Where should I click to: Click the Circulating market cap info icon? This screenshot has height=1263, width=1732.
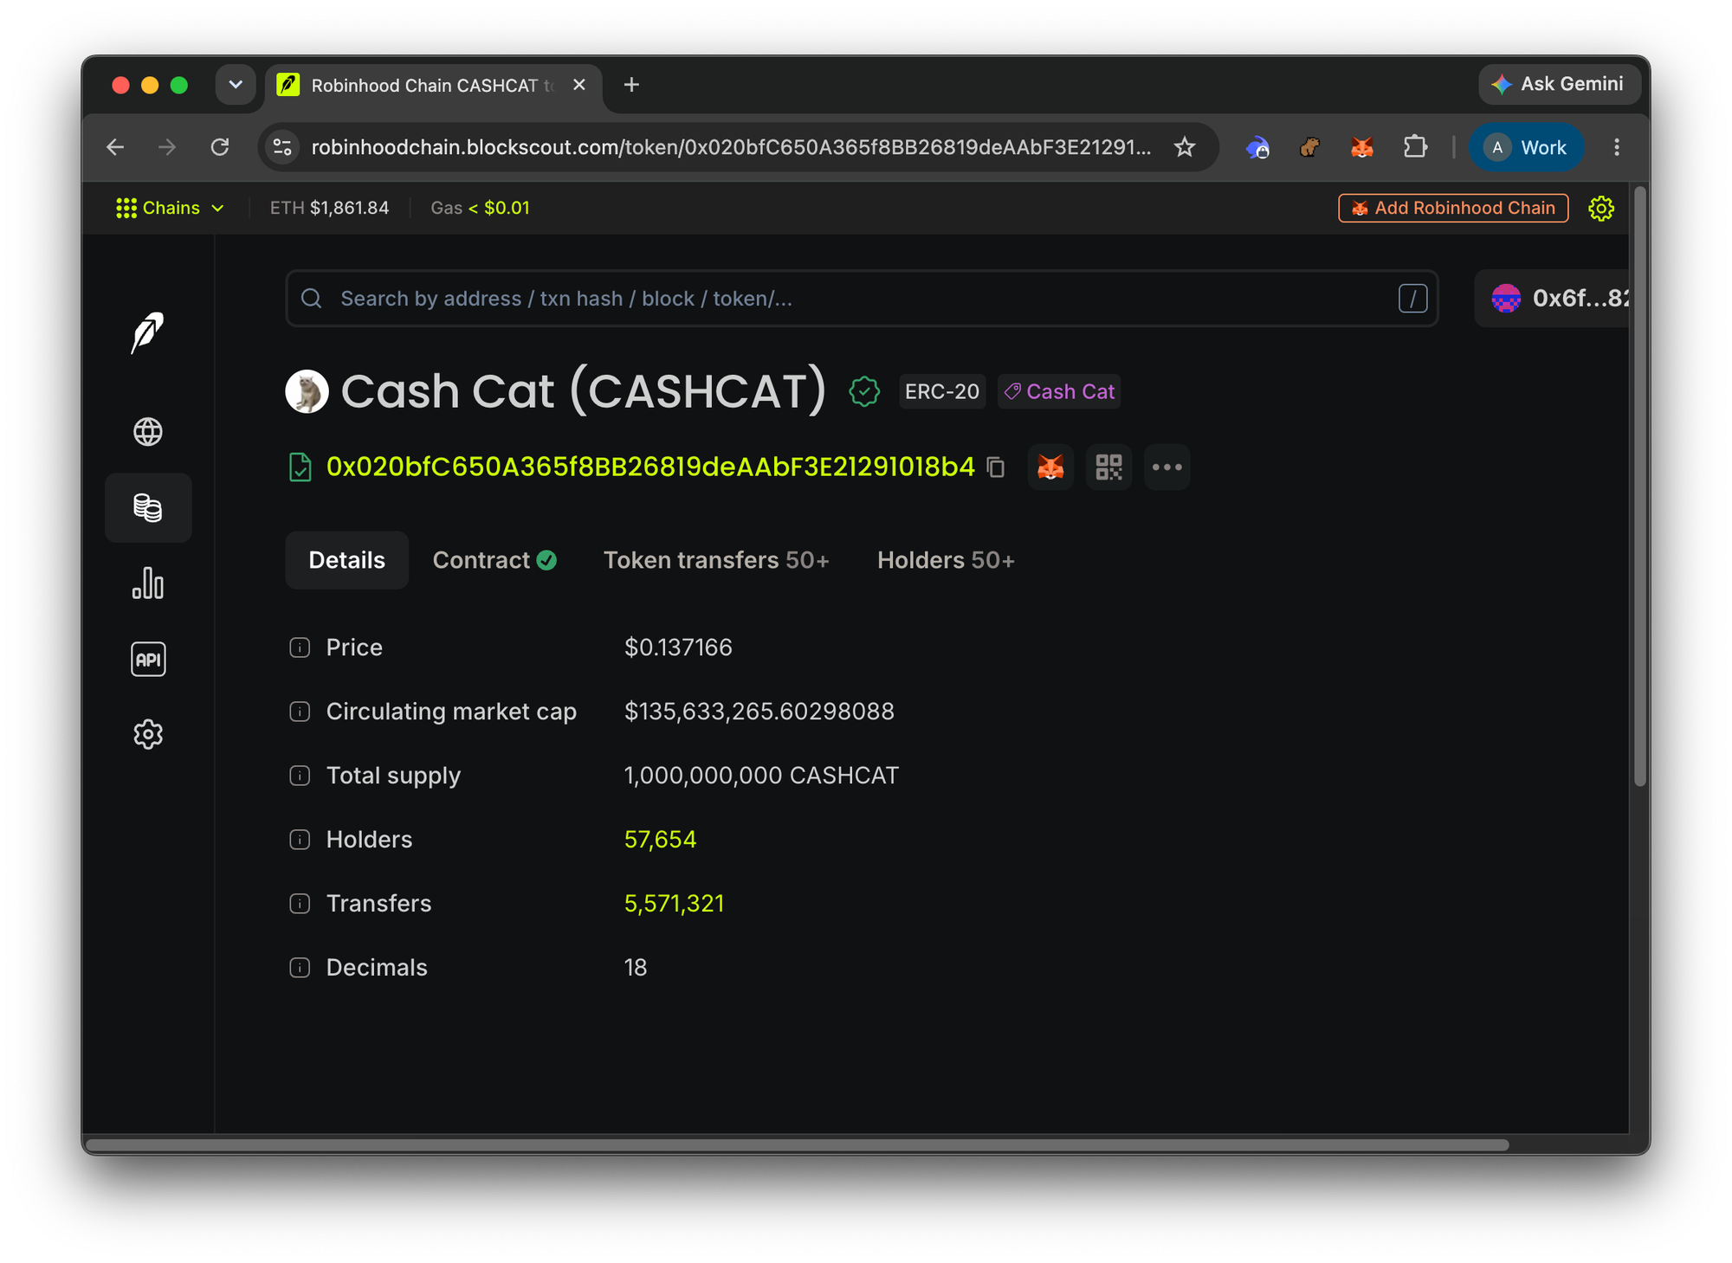(300, 712)
